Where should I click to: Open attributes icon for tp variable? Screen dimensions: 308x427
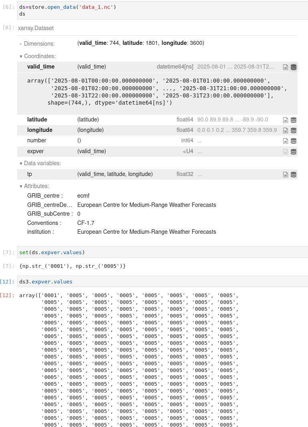coord(286,174)
